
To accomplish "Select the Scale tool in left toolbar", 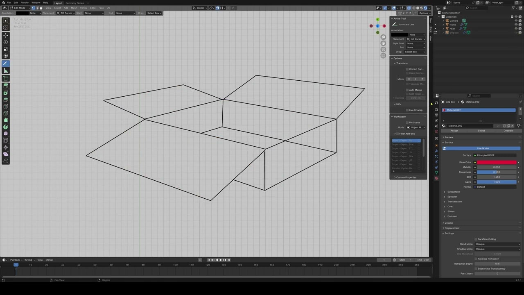I will (6, 49).
